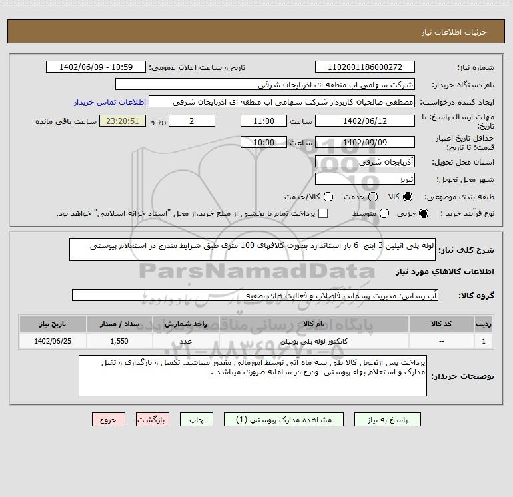Image resolution: width=513 pixels, height=497 pixels.
Task: Select the متوسط purchase type radio
Action: [384, 213]
